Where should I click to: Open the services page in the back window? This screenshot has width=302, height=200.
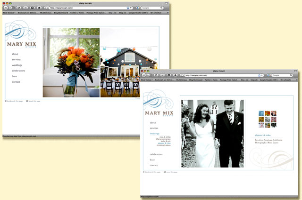[x=16, y=60]
